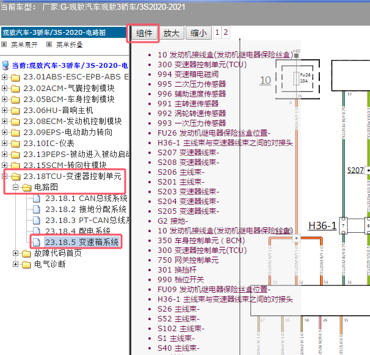The width and height of the screenshot is (370, 355).
Task: Click the number 10 component label in diagram
Action: [x=265, y=80]
